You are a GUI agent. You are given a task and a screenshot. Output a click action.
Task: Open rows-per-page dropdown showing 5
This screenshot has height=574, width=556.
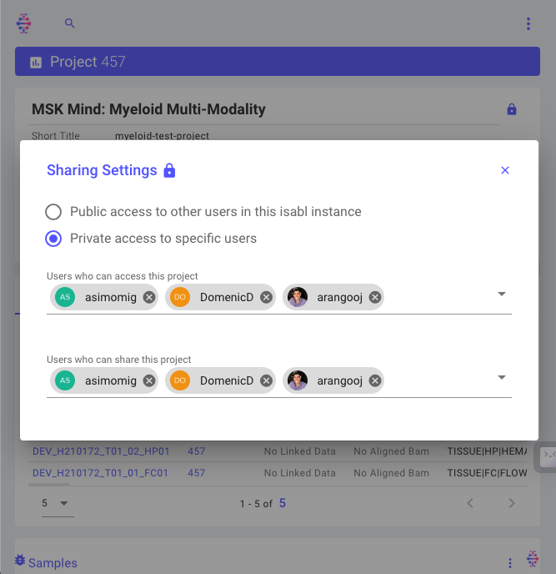tap(57, 503)
